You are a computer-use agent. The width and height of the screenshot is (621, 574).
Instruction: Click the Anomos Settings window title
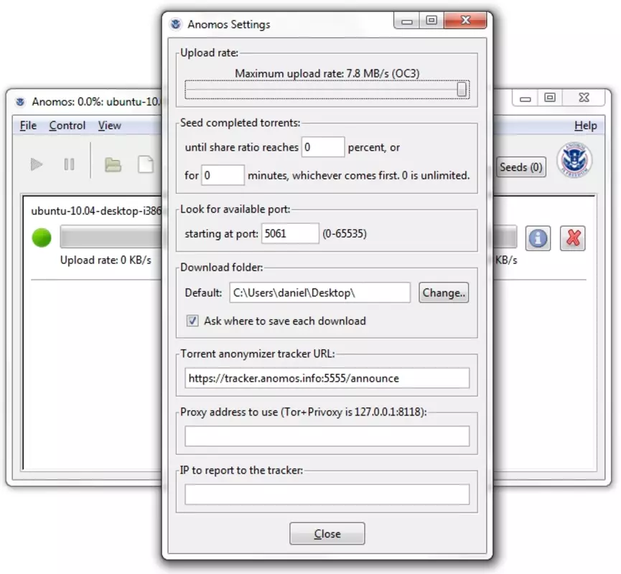[229, 24]
